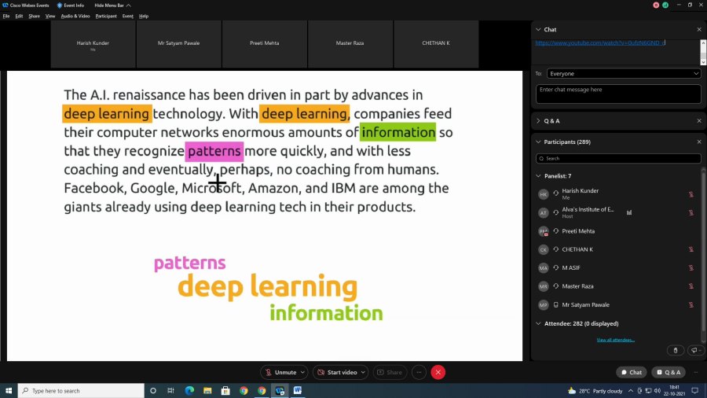Click muted mic icon for Alva's Institute
The width and height of the screenshot is (707, 398).
pyautogui.click(x=691, y=212)
